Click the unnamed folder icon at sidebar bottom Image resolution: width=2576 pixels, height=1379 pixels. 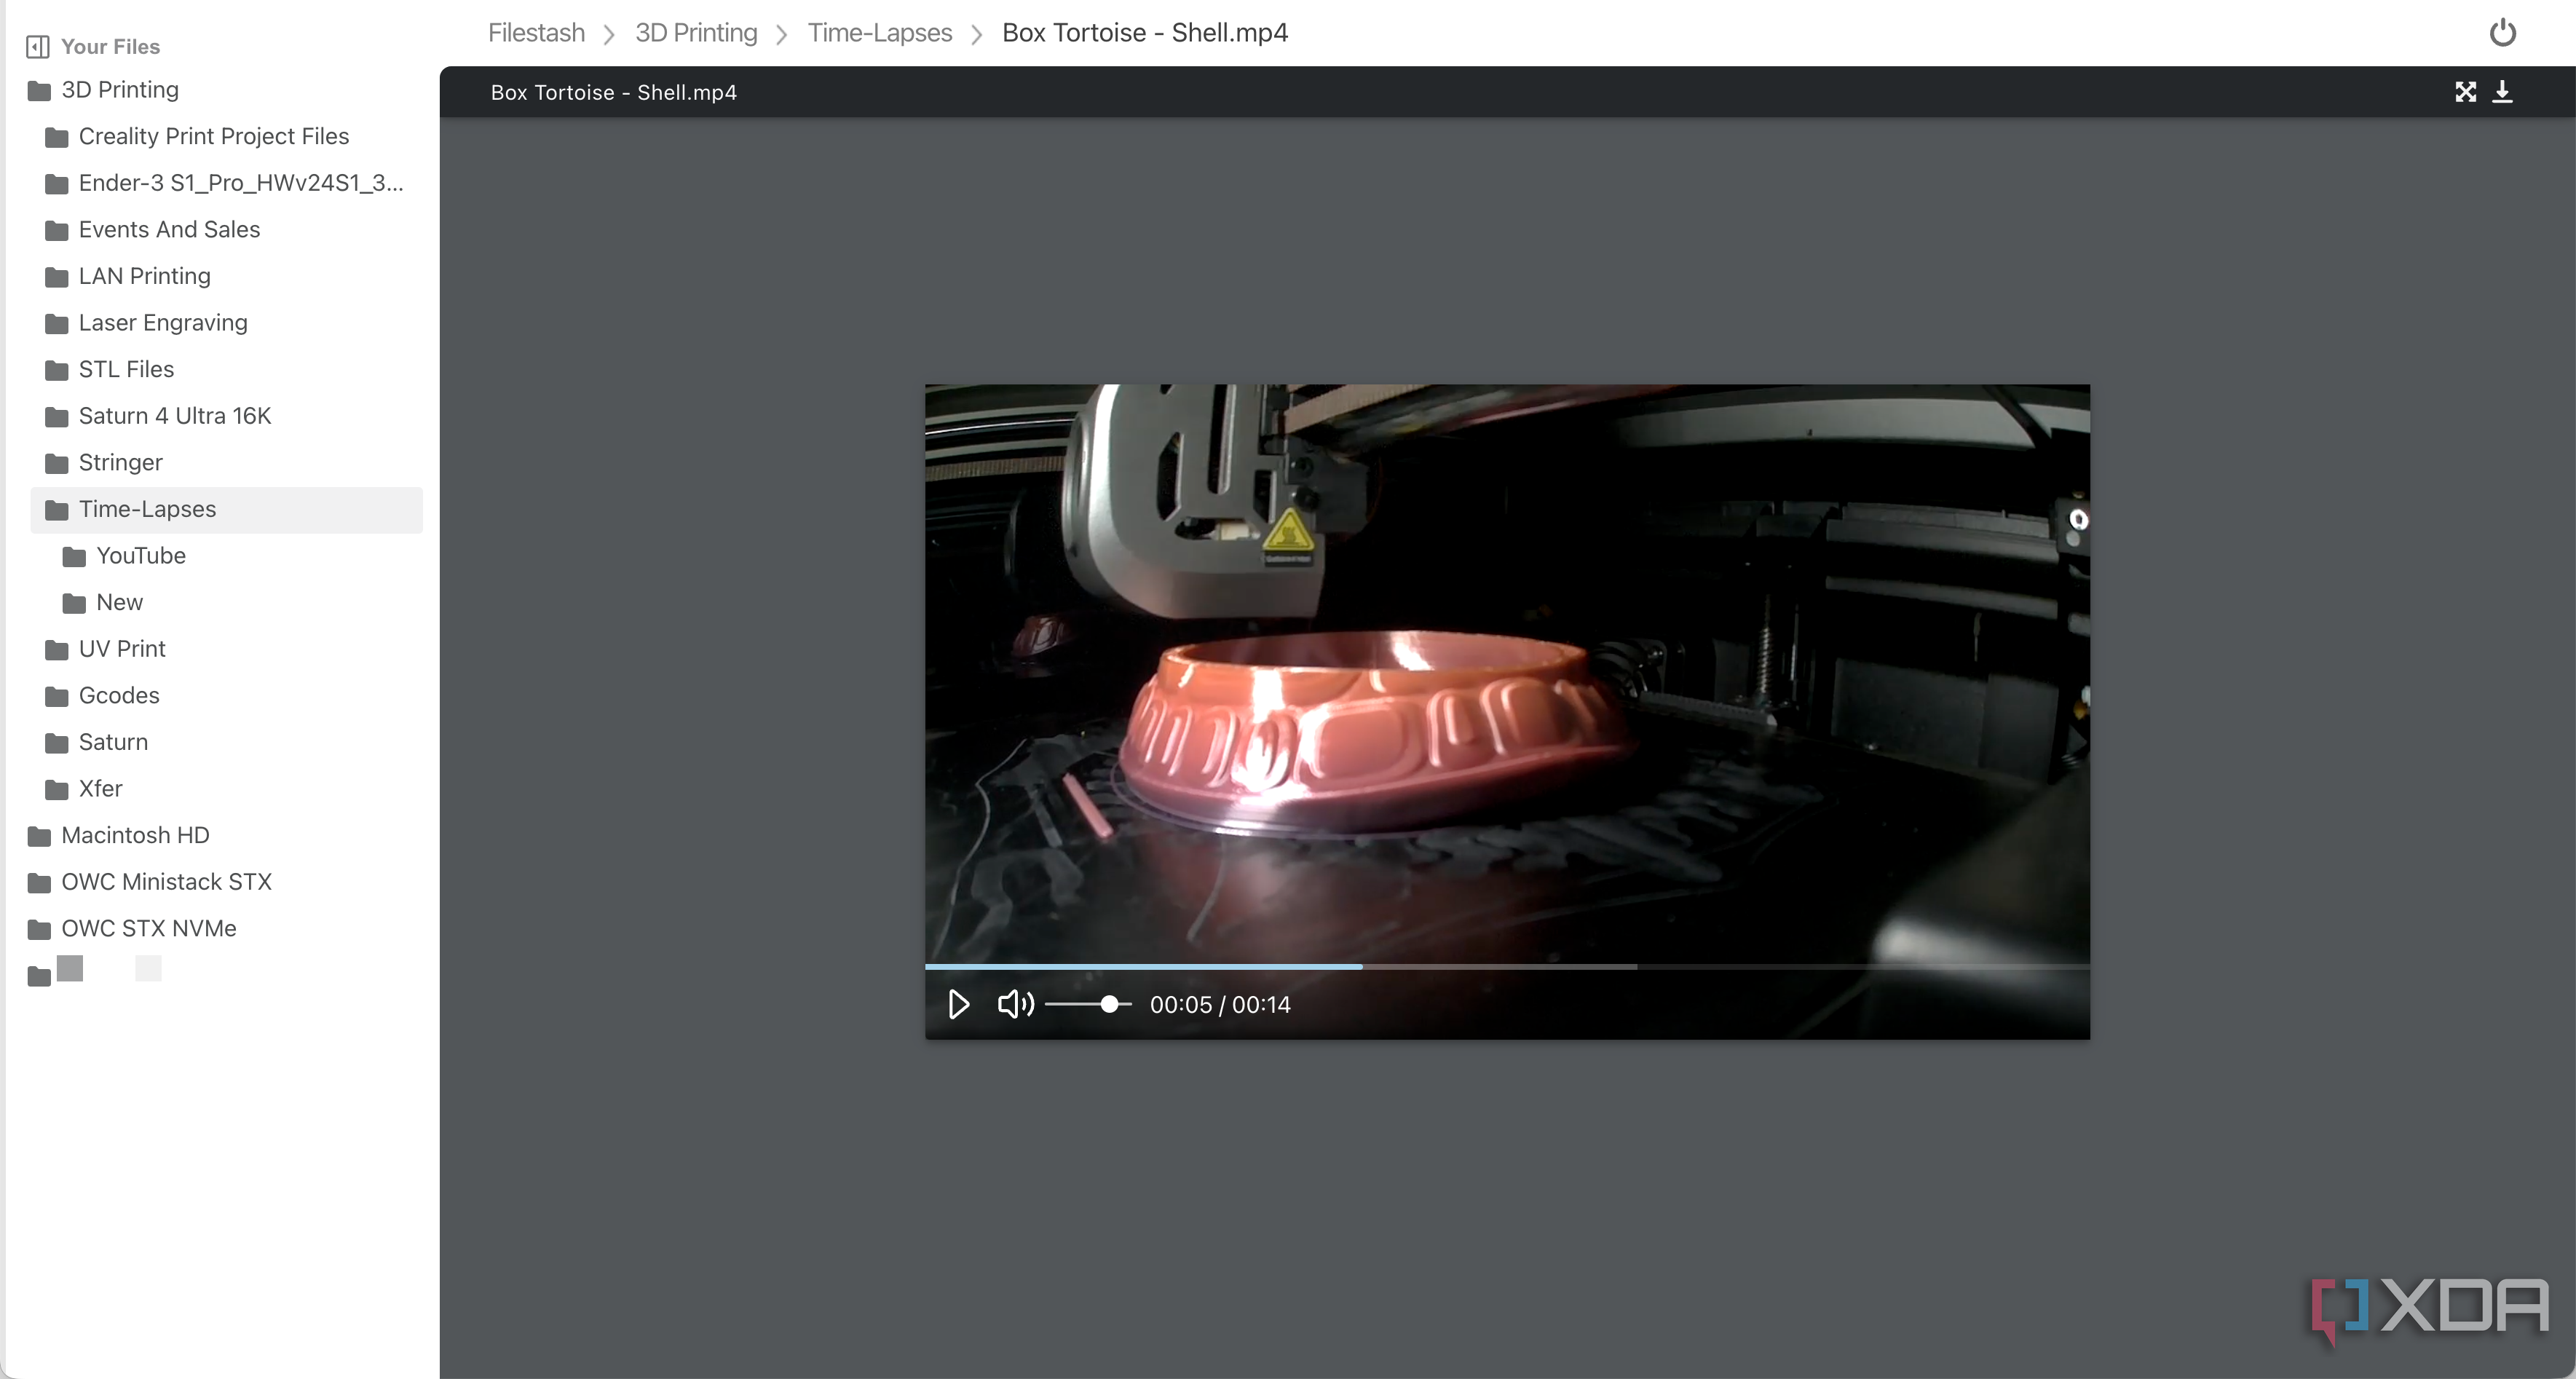(x=39, y=976)
